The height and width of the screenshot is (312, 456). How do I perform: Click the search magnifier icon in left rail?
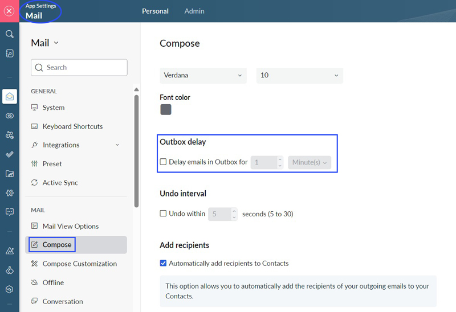10,34
